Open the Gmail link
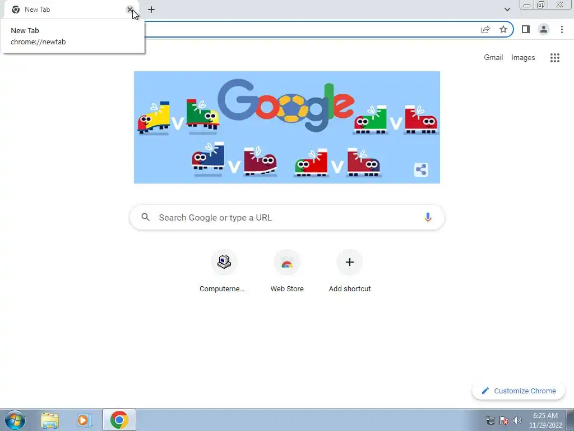Screen dimensions: 574x431 [x=493, y=58]
